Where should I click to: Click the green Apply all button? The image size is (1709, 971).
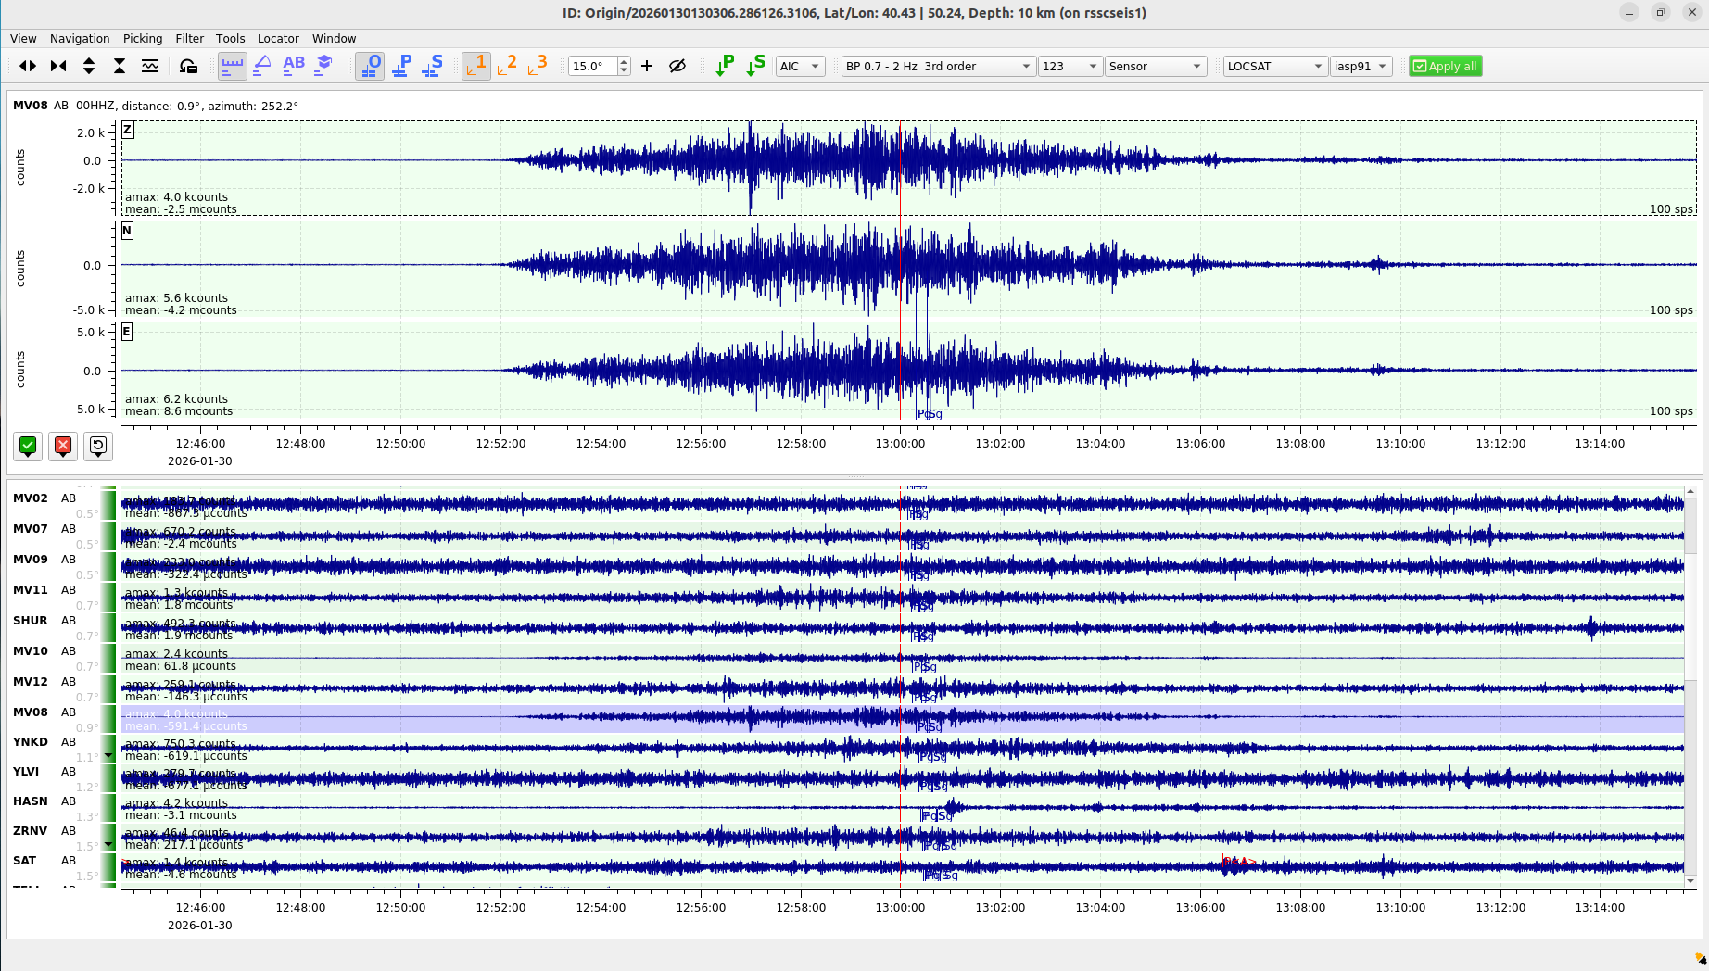pos(1445,66)
